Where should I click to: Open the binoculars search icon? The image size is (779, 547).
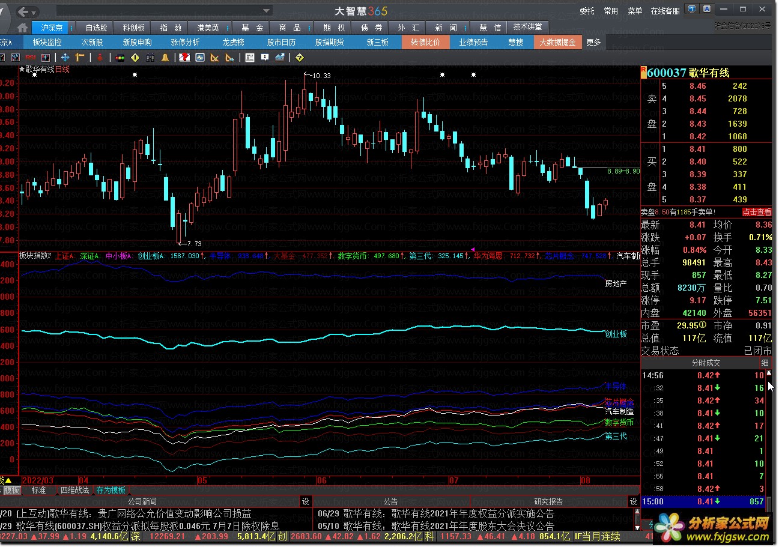150,58
